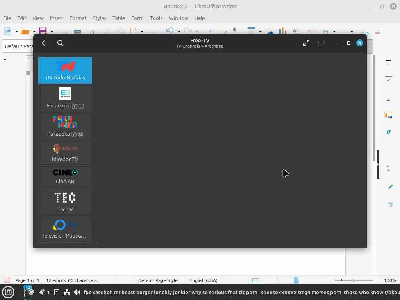
Task: Click '12 words, 66 characters' word count
Action: point(72,280)
